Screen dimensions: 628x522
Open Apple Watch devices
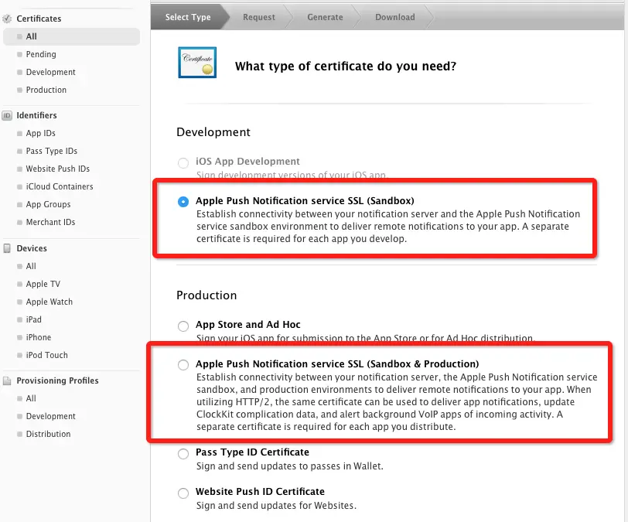pos(49,302)
